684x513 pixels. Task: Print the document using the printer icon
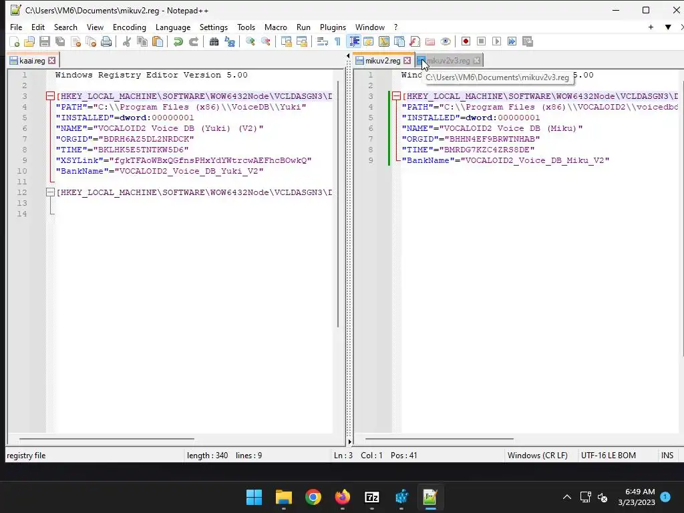106,41
